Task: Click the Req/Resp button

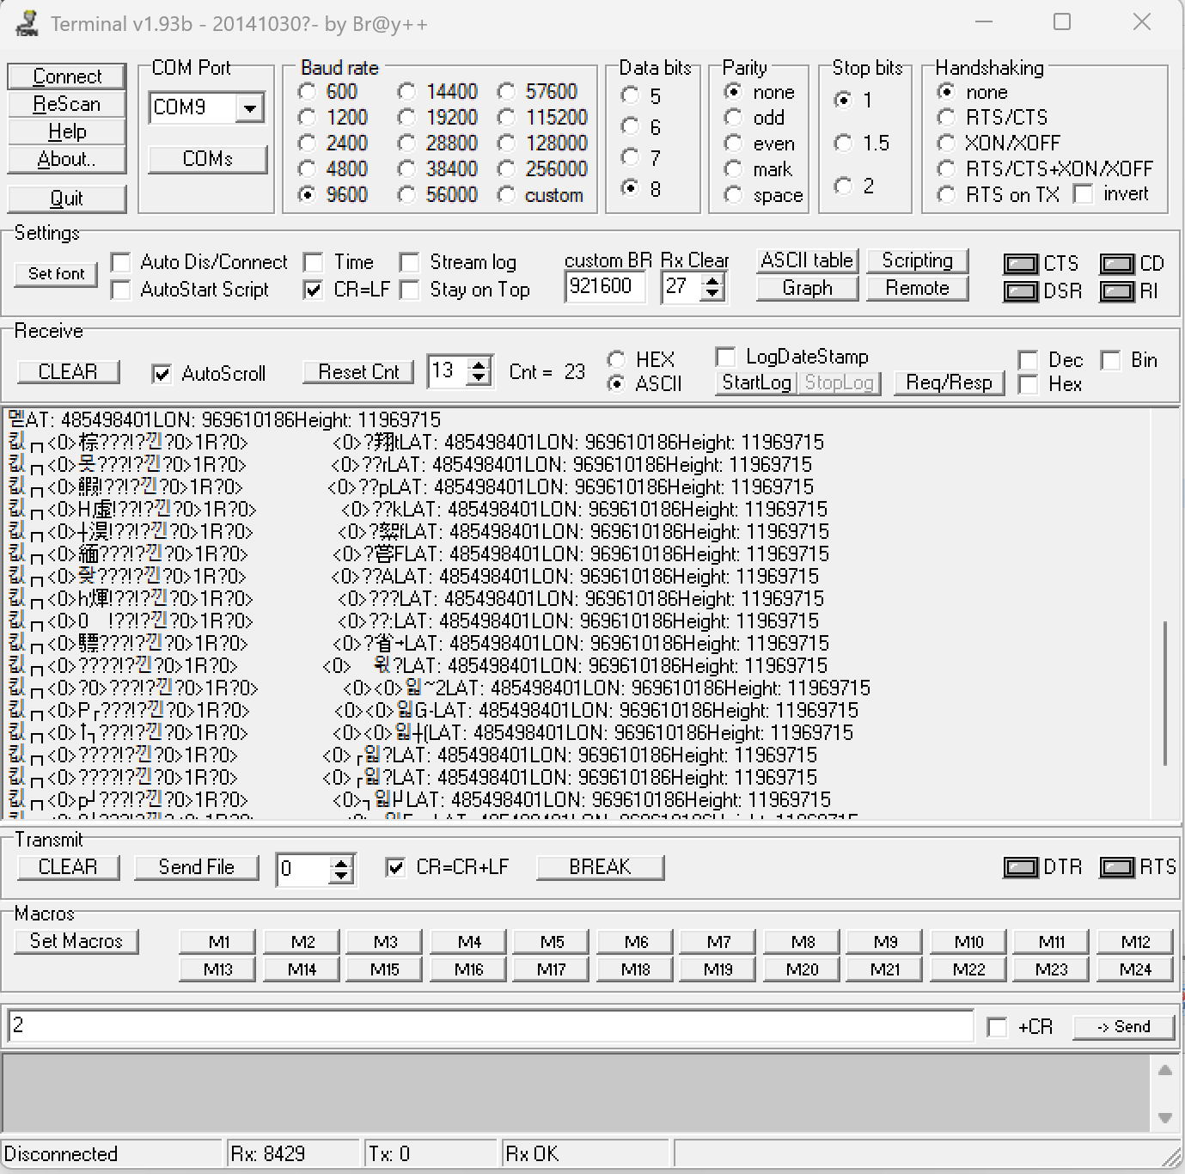Action: pos(949,382)
